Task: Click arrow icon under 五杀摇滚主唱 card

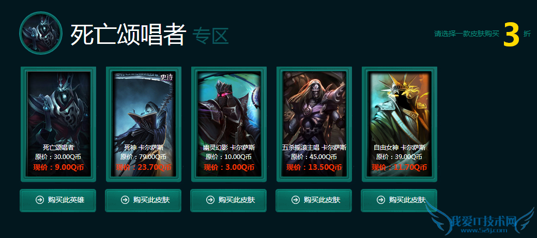Action: point(295,200)
